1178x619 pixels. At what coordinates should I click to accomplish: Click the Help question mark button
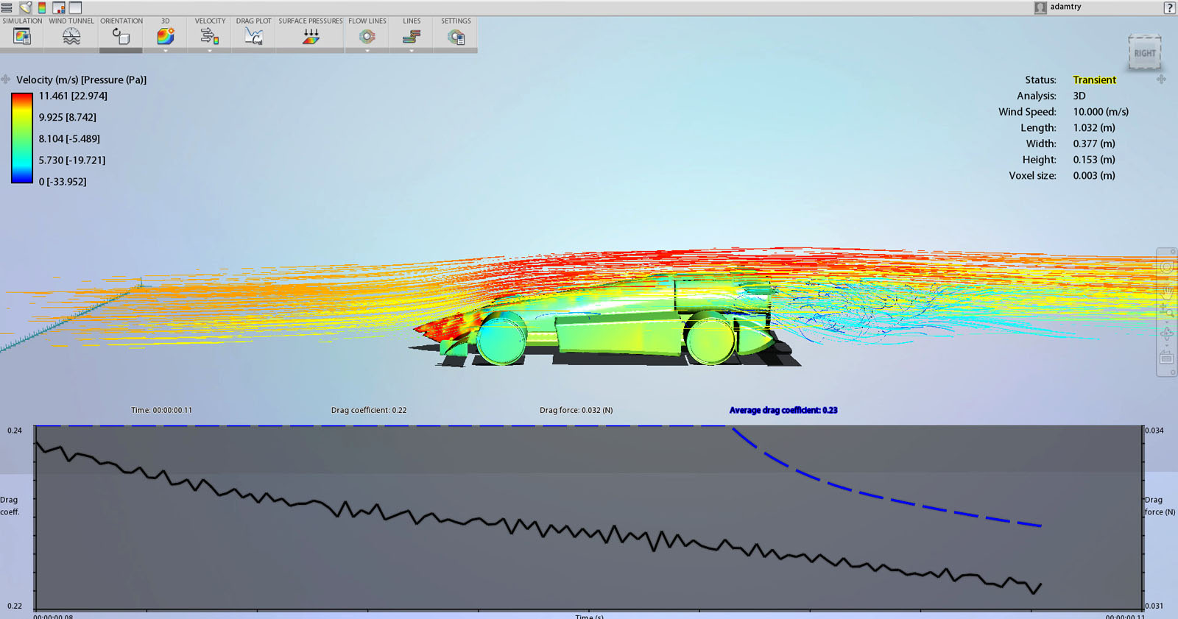pos(1169,7)
